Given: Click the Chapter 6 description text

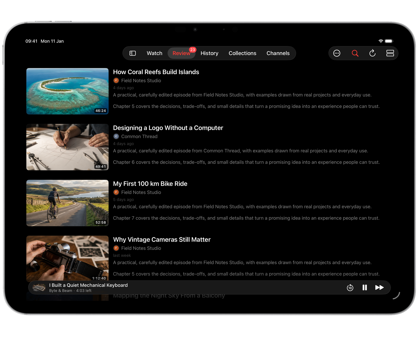Looking at the screenshot, I should pyautogui.click(x=246, y=162).
